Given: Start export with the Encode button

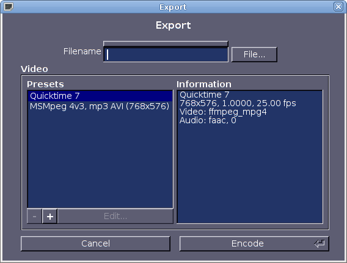Looking at the screenshot, I should tap(254, 243).
